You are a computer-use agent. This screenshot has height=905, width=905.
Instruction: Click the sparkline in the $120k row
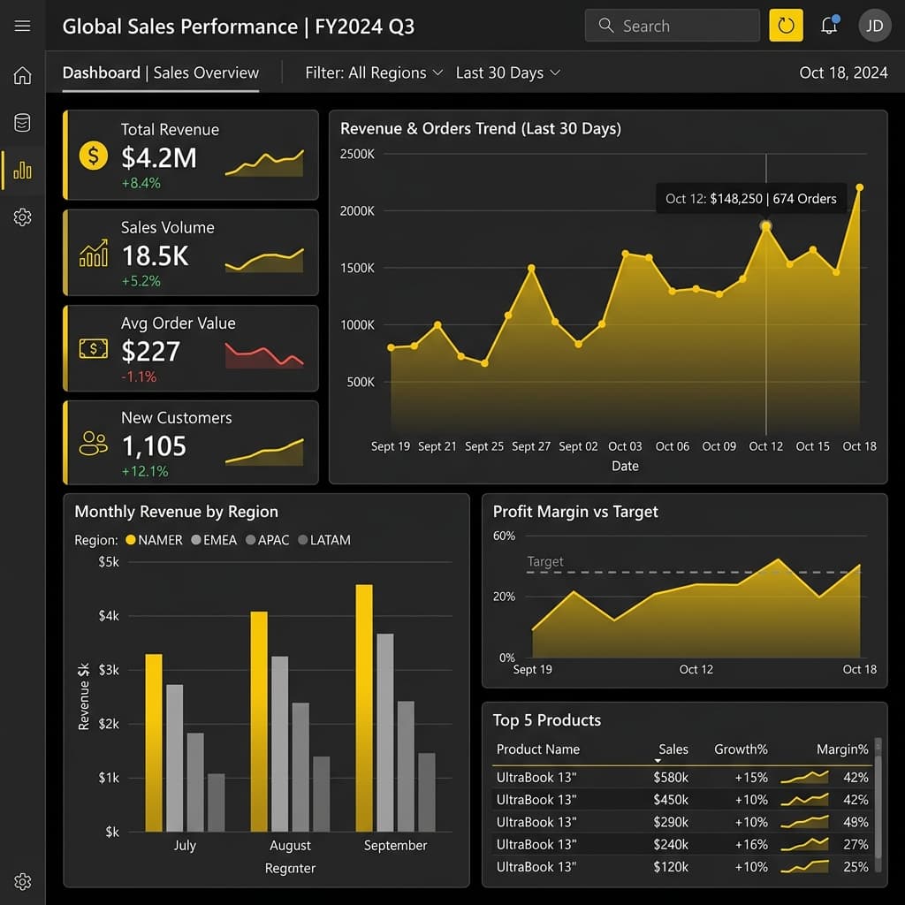[x=804, y=866]
